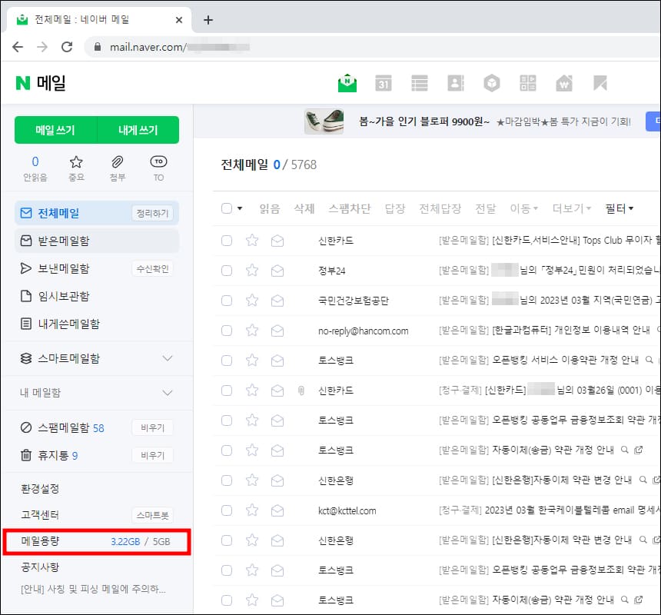Toggle the select-all checkbox above the mail list
The width and height of the screenshot is (661, 615).
226,208
